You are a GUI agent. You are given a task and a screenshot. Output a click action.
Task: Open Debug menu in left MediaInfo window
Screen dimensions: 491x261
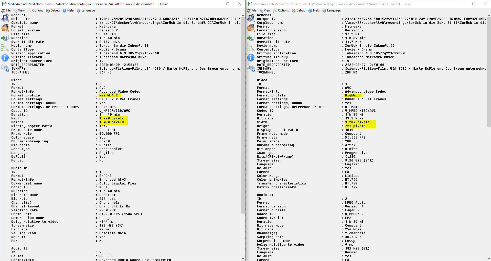tap(53, 10)
